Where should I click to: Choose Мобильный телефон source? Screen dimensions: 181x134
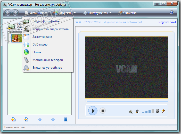pyautogui.click(x=47, y=60)
